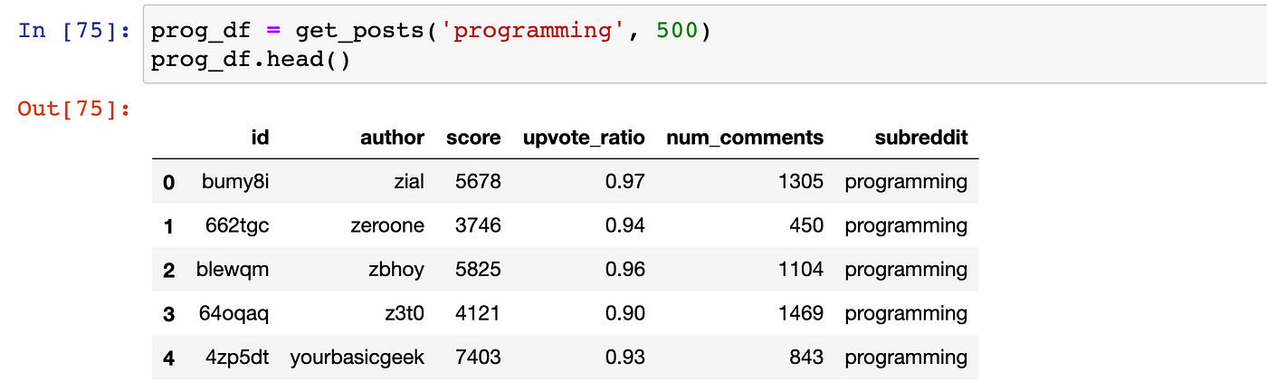
Task: Click 'programming' subreddit cell in 662tgc row
Action: [x=906, y=227]
